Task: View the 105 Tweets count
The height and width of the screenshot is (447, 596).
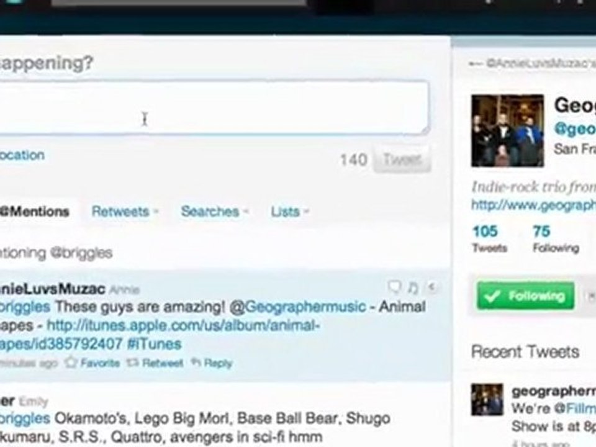Action: click(489, 238)
